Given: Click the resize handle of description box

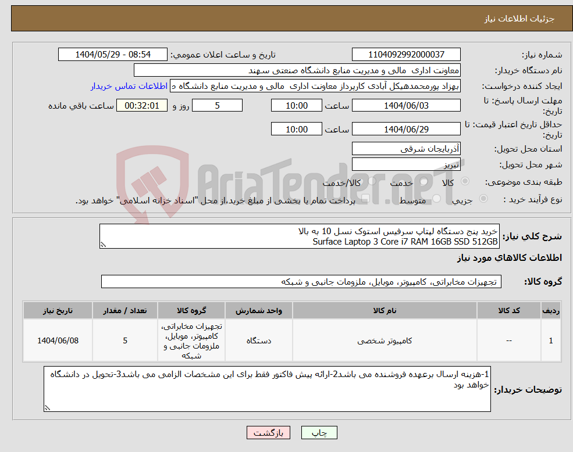Looking at the screenshot, I should [103, 245].
